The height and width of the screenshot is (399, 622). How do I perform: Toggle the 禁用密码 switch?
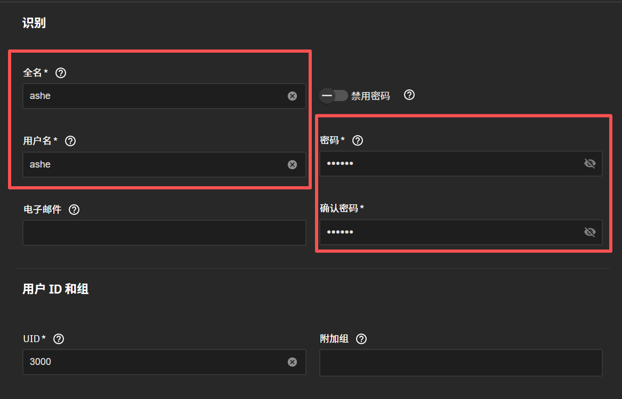coord(334,96)
